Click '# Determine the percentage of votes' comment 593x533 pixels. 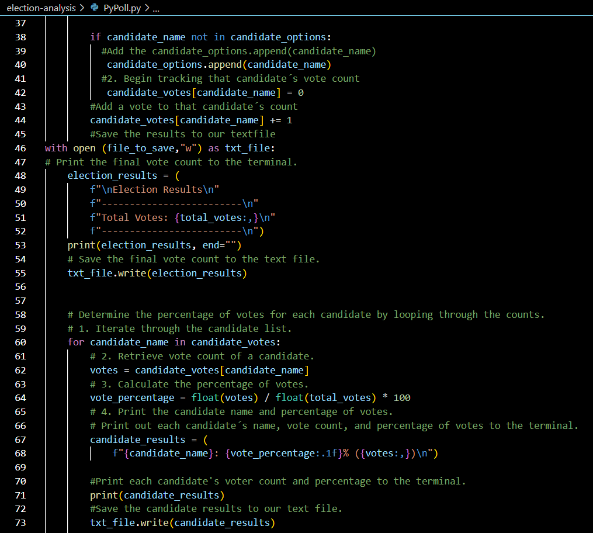coord(306,315)
